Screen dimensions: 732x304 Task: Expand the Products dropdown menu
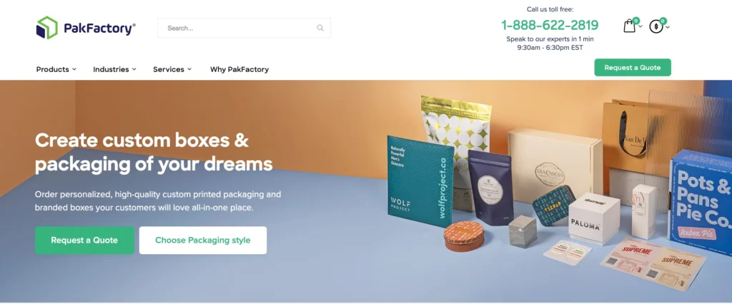[x=56, y=69]
